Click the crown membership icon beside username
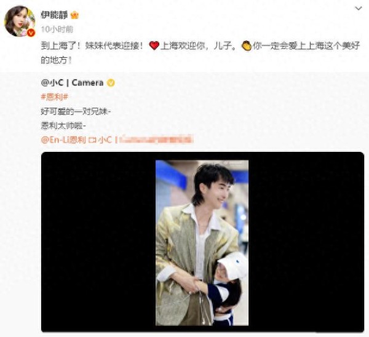 pos(75,15)
